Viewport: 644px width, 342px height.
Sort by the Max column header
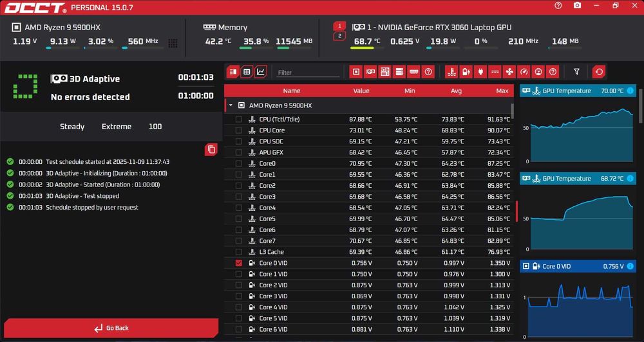[502, 91]
